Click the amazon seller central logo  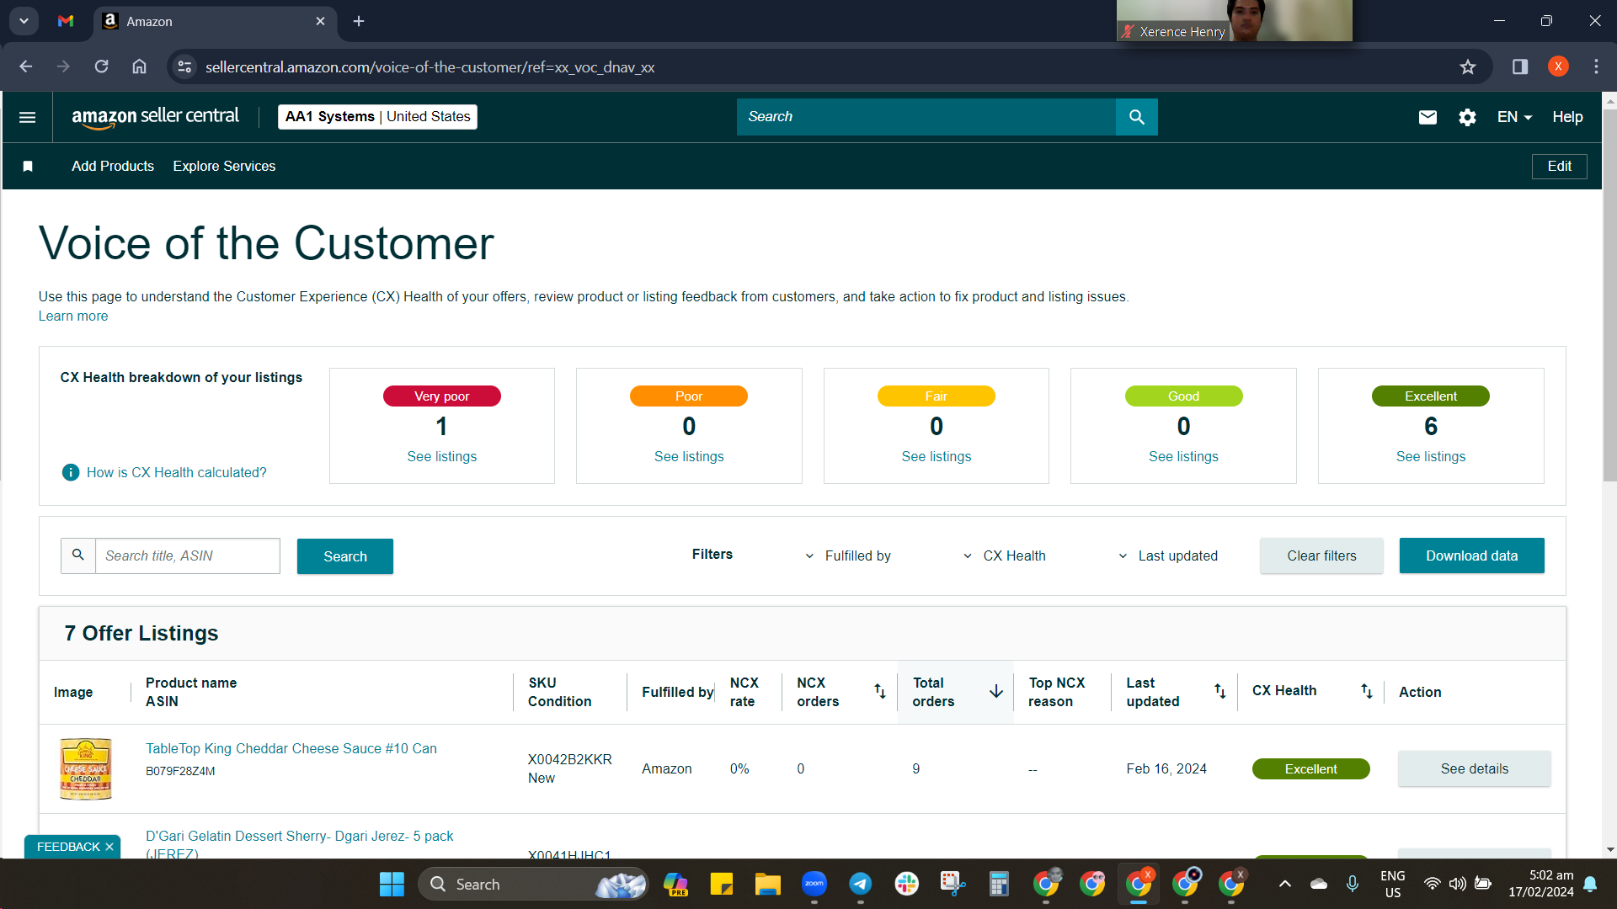point(155,117)
